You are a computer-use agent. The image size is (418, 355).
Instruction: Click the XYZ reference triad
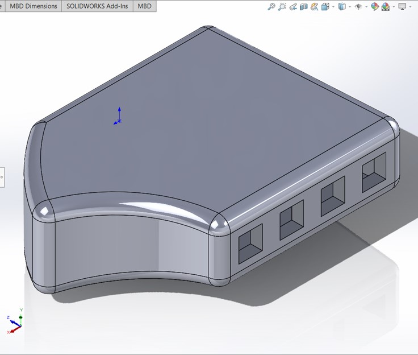pyautogui.click(x=14, y=321)
